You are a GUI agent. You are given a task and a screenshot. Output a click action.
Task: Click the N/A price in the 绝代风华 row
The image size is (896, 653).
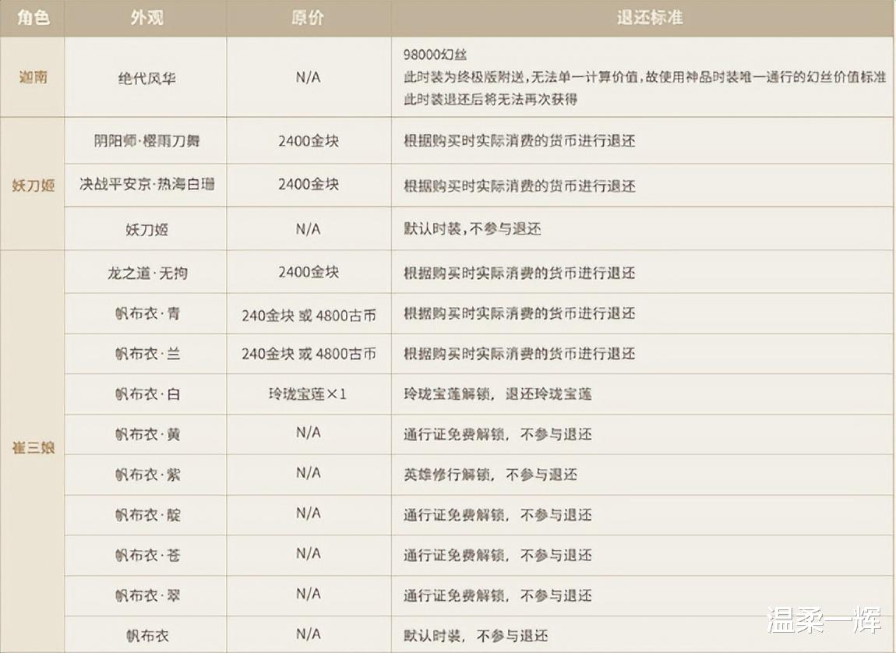pos(308,77)
